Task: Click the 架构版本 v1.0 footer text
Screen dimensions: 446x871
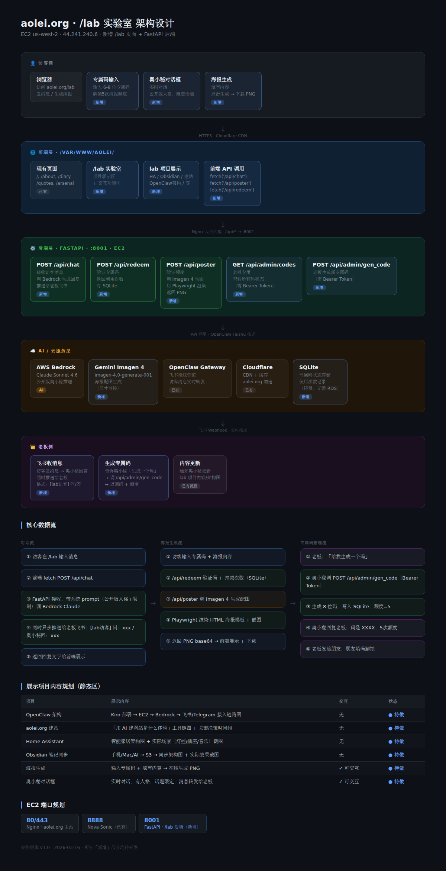Action: (79, 848)
